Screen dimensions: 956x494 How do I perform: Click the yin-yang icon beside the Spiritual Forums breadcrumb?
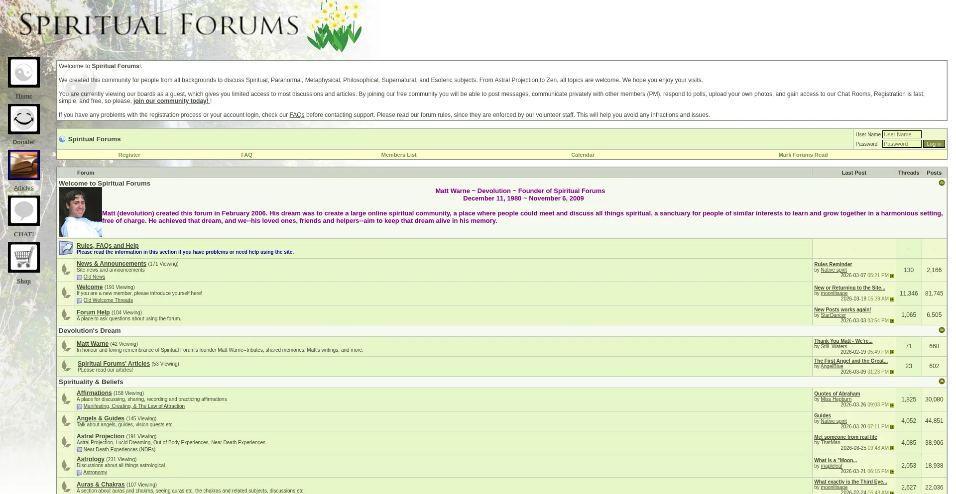[62, 139]
